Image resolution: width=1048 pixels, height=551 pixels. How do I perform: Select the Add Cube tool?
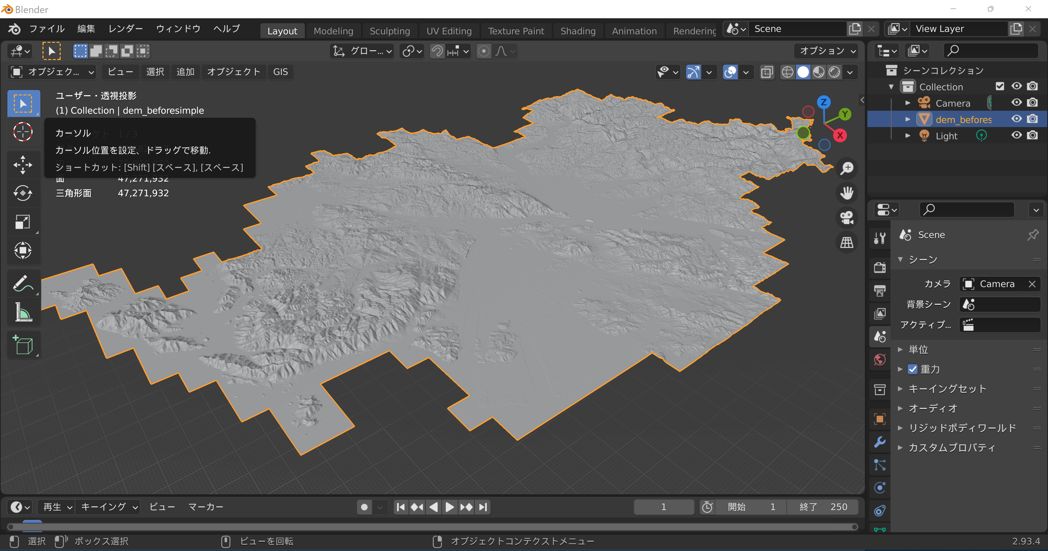click(x=23, y=345)
